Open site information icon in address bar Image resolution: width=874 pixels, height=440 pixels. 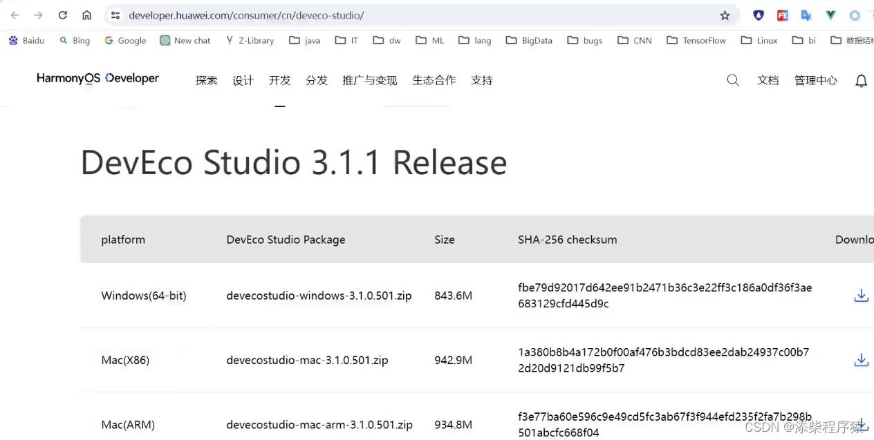coord(115,15)
